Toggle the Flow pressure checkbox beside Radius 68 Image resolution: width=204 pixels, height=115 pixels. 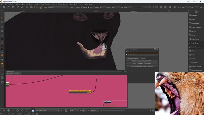[94, 7]
